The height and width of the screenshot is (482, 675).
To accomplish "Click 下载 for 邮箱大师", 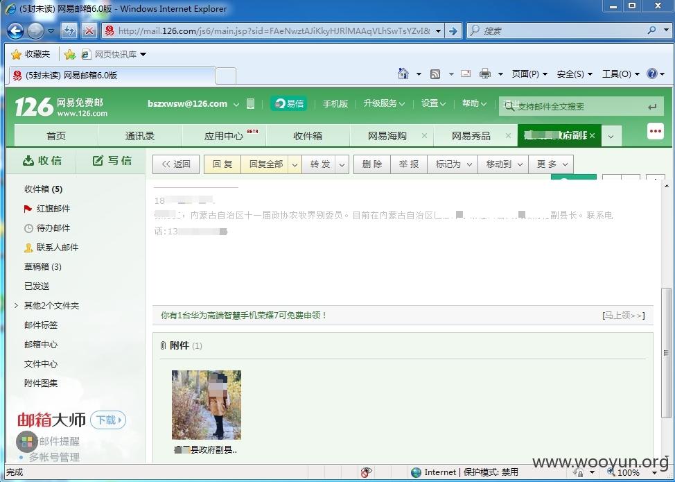I will click(x=108, y=420).
